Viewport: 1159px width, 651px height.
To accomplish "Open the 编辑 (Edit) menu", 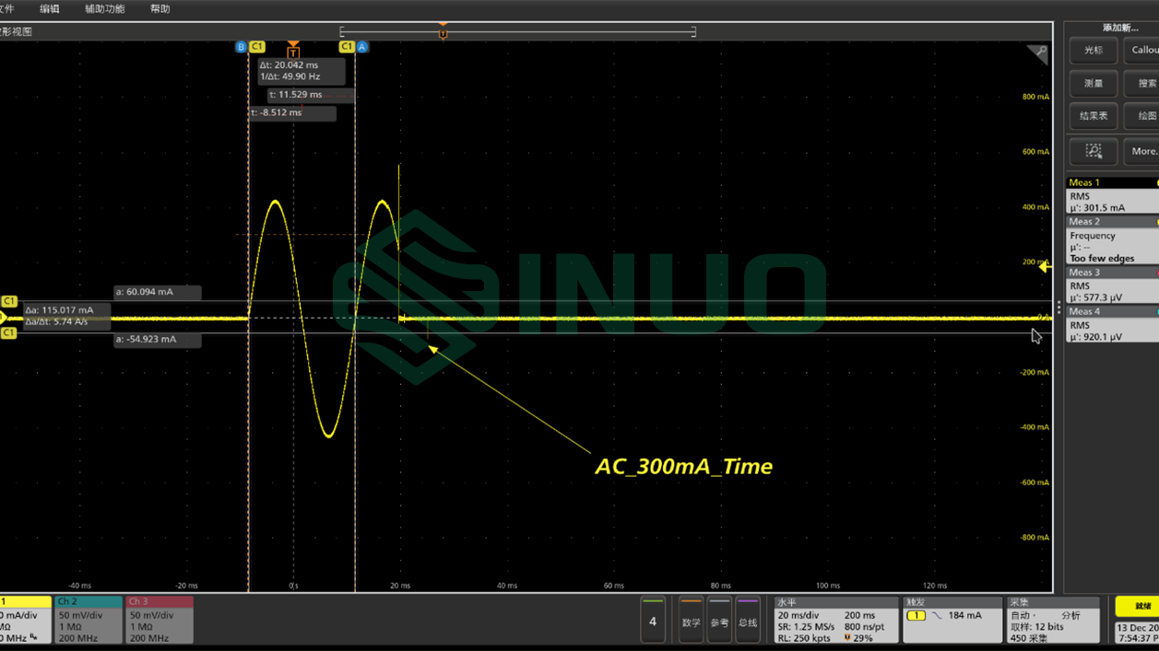I will (x=50, y=9).
